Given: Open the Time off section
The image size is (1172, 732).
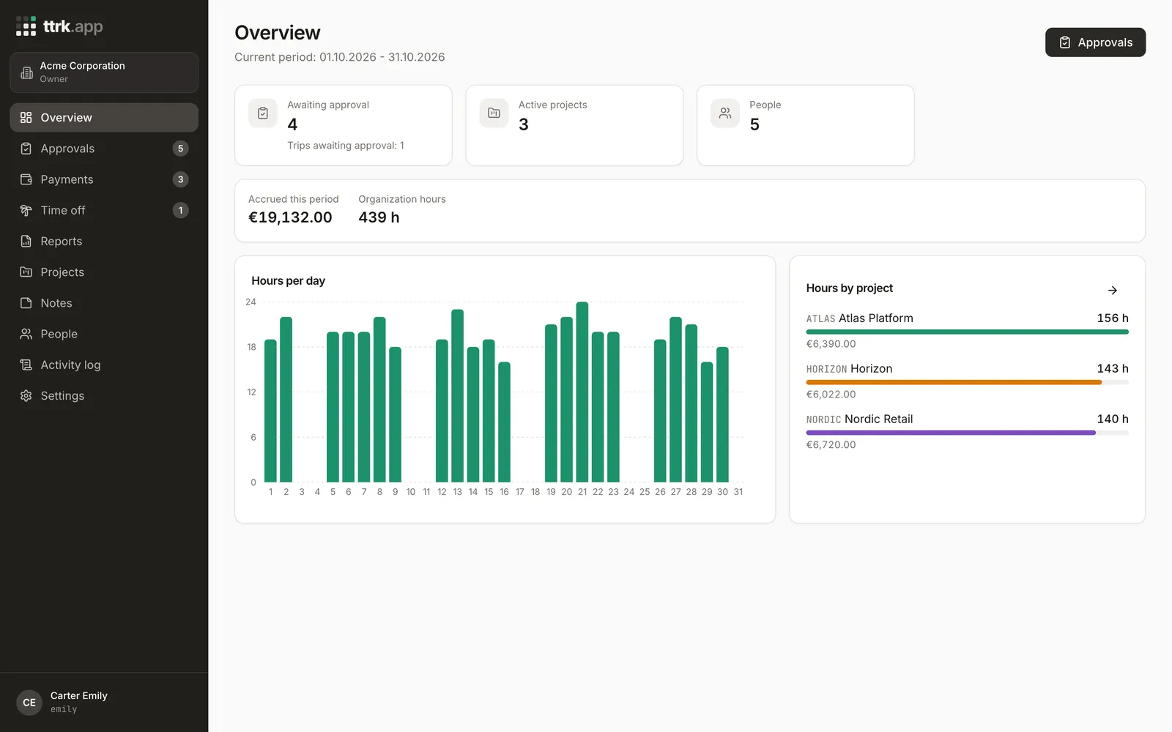Looking at the screenshot, I should [104, 210].
